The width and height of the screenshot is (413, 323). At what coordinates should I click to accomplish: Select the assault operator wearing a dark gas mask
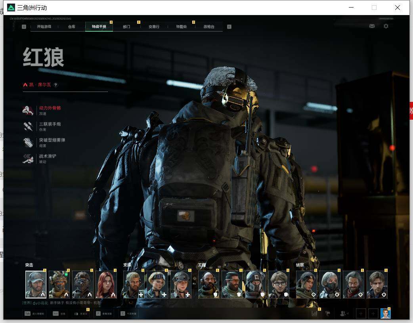coord(83,285)
